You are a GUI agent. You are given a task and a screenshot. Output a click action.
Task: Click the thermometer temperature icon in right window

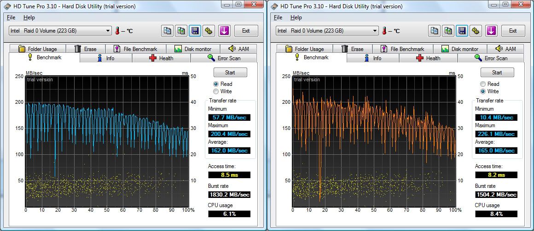click(384, 31)
